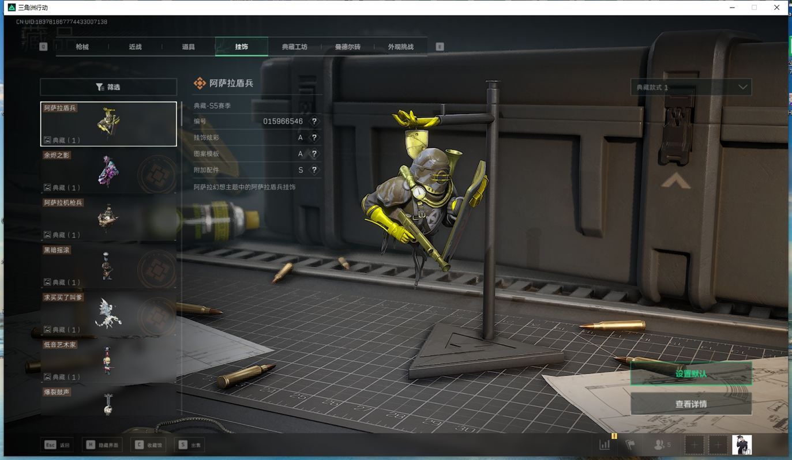The height and width of the screenshot is (460, 792).
Task: Click the charm list scrollbar
Action: pos(181,115)
